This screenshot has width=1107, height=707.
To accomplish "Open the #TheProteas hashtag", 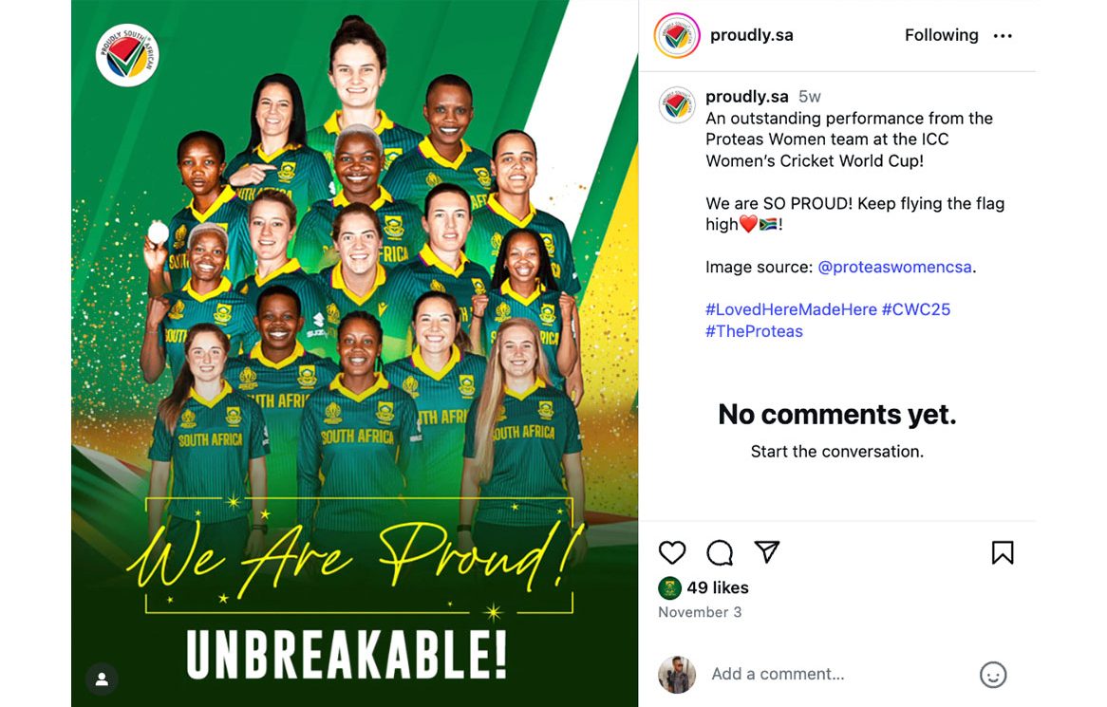I will [754, 331].
